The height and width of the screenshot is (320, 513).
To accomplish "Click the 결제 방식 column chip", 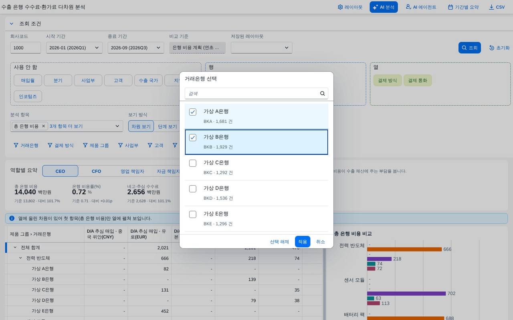I will click(x=387, y=80).
